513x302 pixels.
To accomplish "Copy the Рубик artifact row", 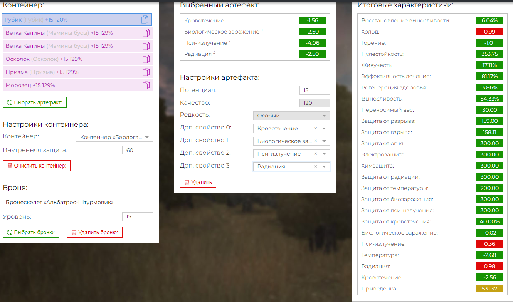I will click(145, 20).
